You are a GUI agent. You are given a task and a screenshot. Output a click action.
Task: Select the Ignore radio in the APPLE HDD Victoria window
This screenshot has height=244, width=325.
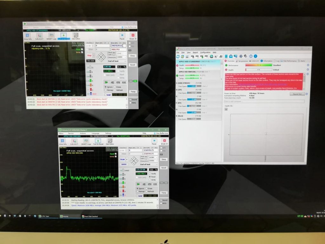tap(106, 87)
